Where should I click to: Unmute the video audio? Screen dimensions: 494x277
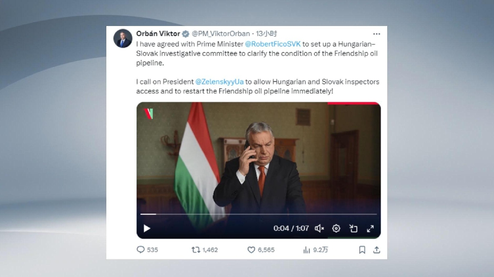[x=319, y=228]
